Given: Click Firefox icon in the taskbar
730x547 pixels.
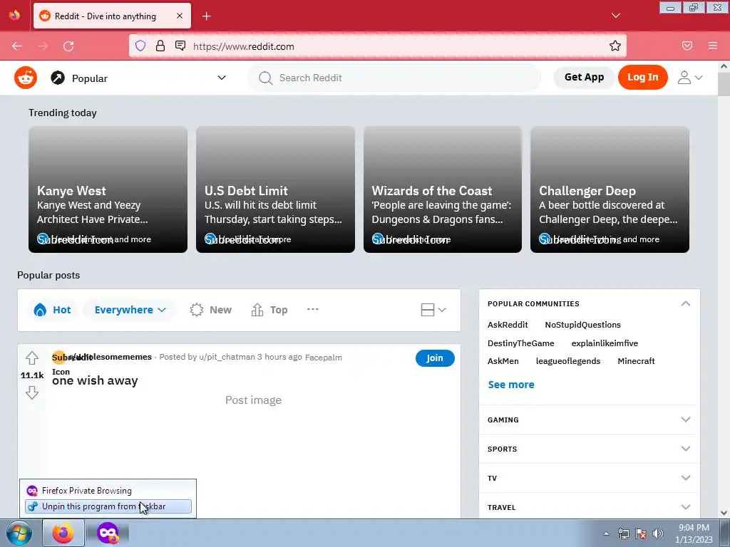Looking at the screenshot, I should coord(63,533).
